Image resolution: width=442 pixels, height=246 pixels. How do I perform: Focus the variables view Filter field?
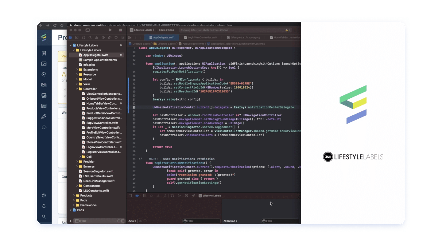pyautogui.click(x=202, y=221)
